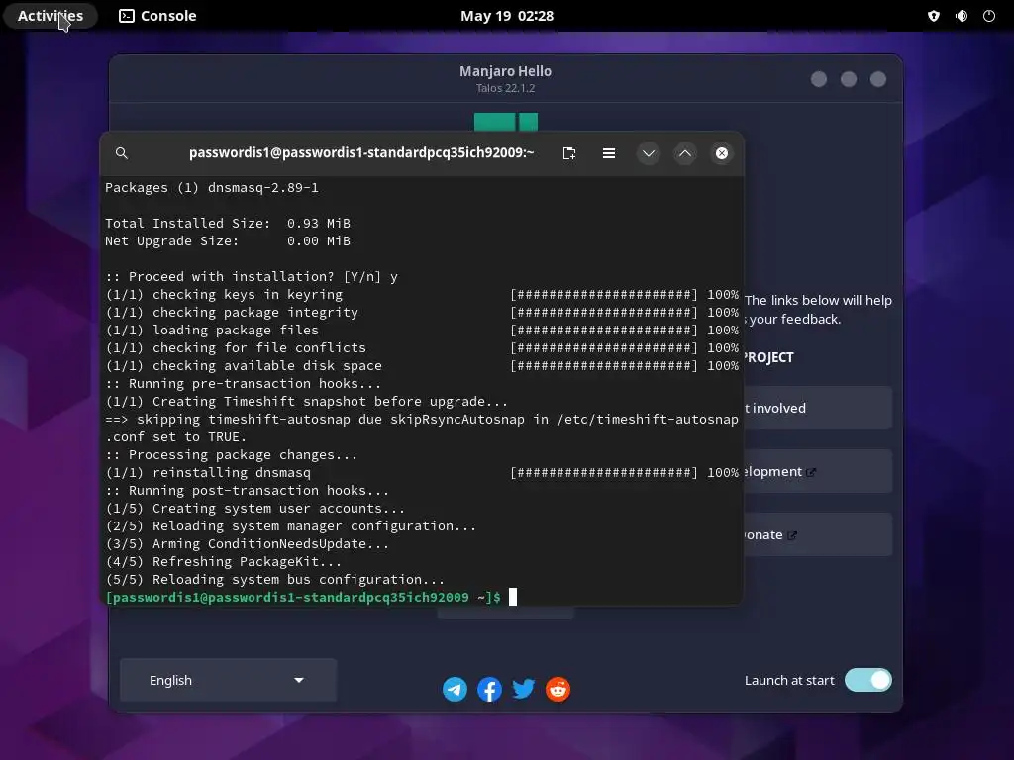Click the 'Proceed with installation? [Y/n] y' line
Image resolution: width=1014 pixels, height=760 pixels.
click(x=252, y=277)
